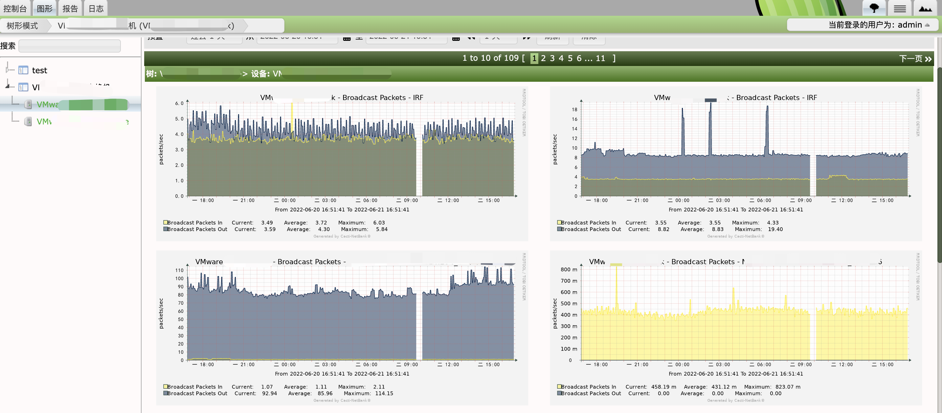
Task: Switch to tree view using the tree icon
Action: [x=874, y=8]
